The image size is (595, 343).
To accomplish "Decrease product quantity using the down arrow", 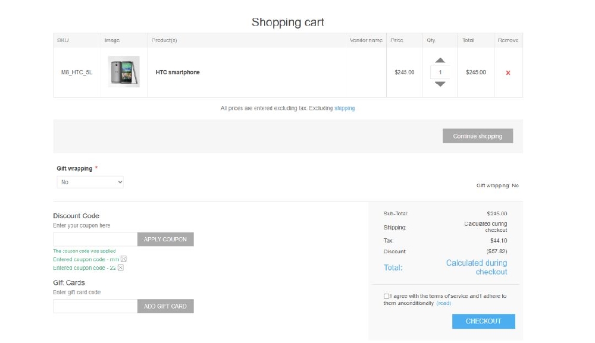I will [x=440, y=84].
